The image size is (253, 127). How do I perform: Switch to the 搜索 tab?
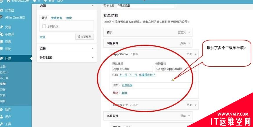[69, 18]
